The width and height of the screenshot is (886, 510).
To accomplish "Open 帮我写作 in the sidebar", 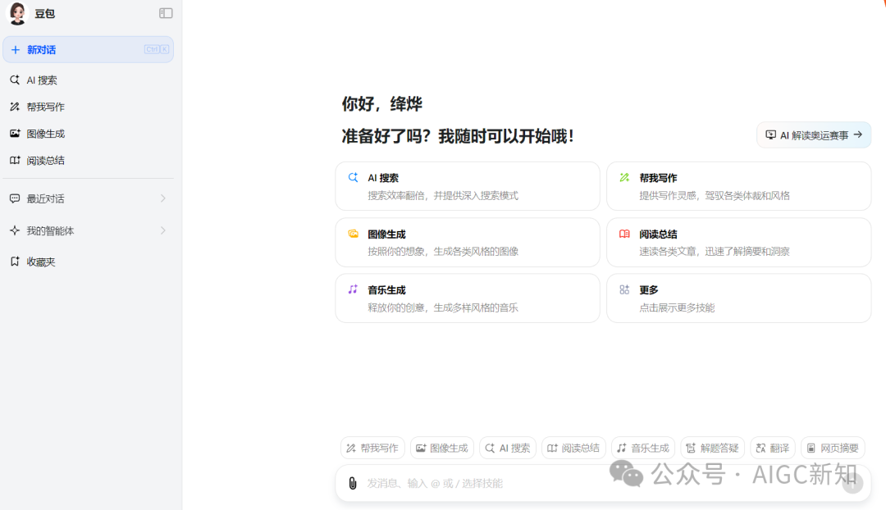I will 88,107.
